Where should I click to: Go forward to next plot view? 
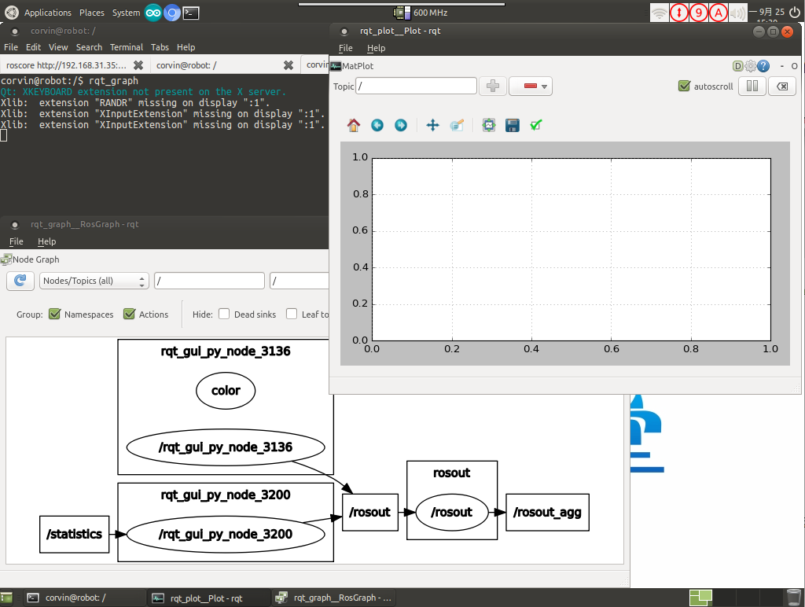click(401, 125)
